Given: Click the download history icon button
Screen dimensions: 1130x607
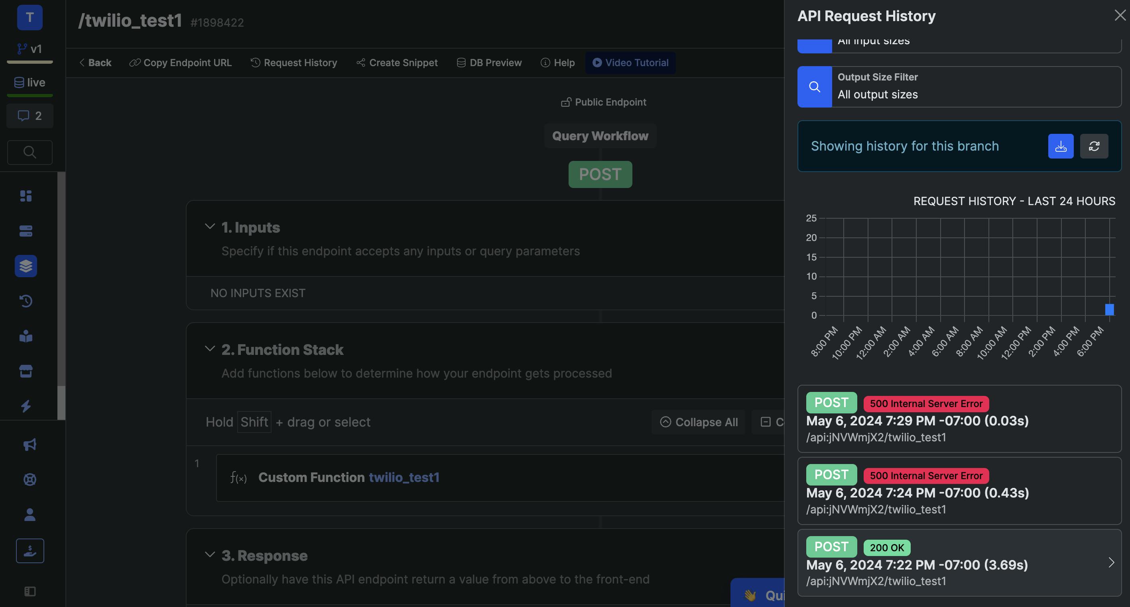Looking at the screenshot, I should [1060, 146].
